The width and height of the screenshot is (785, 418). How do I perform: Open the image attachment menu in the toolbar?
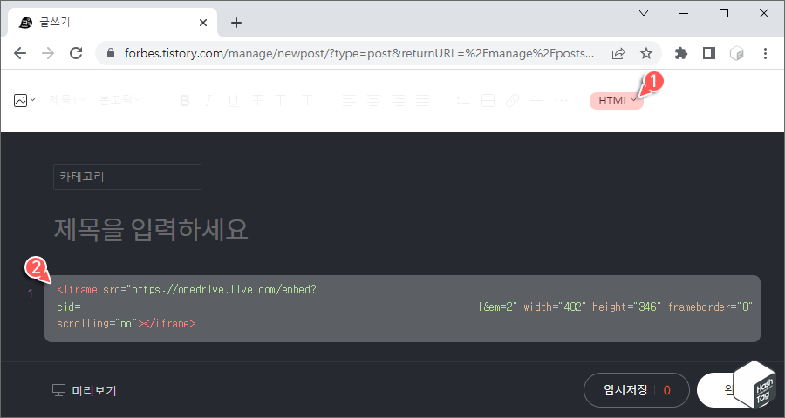click(24, 100)
